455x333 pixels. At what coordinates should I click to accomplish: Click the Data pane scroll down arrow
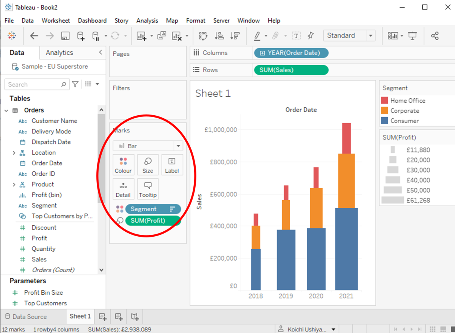tap(101, 270)
